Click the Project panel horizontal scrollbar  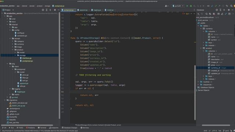[x=27, y=125]
